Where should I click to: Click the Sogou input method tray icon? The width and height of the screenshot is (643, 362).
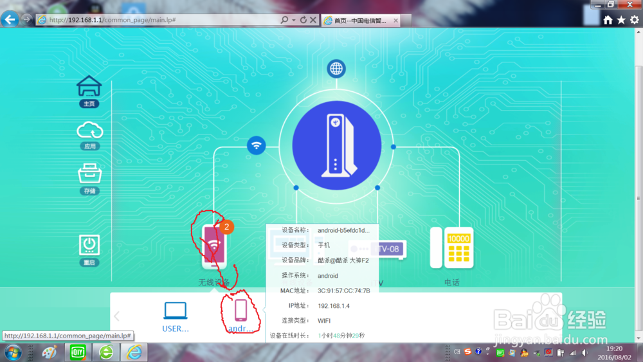click(467, 352)
